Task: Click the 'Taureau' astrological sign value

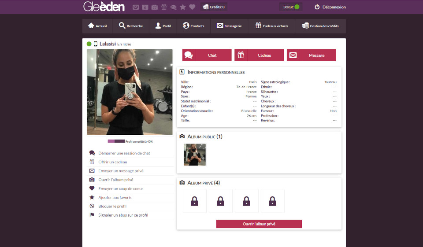Action: tap(330, 82)
